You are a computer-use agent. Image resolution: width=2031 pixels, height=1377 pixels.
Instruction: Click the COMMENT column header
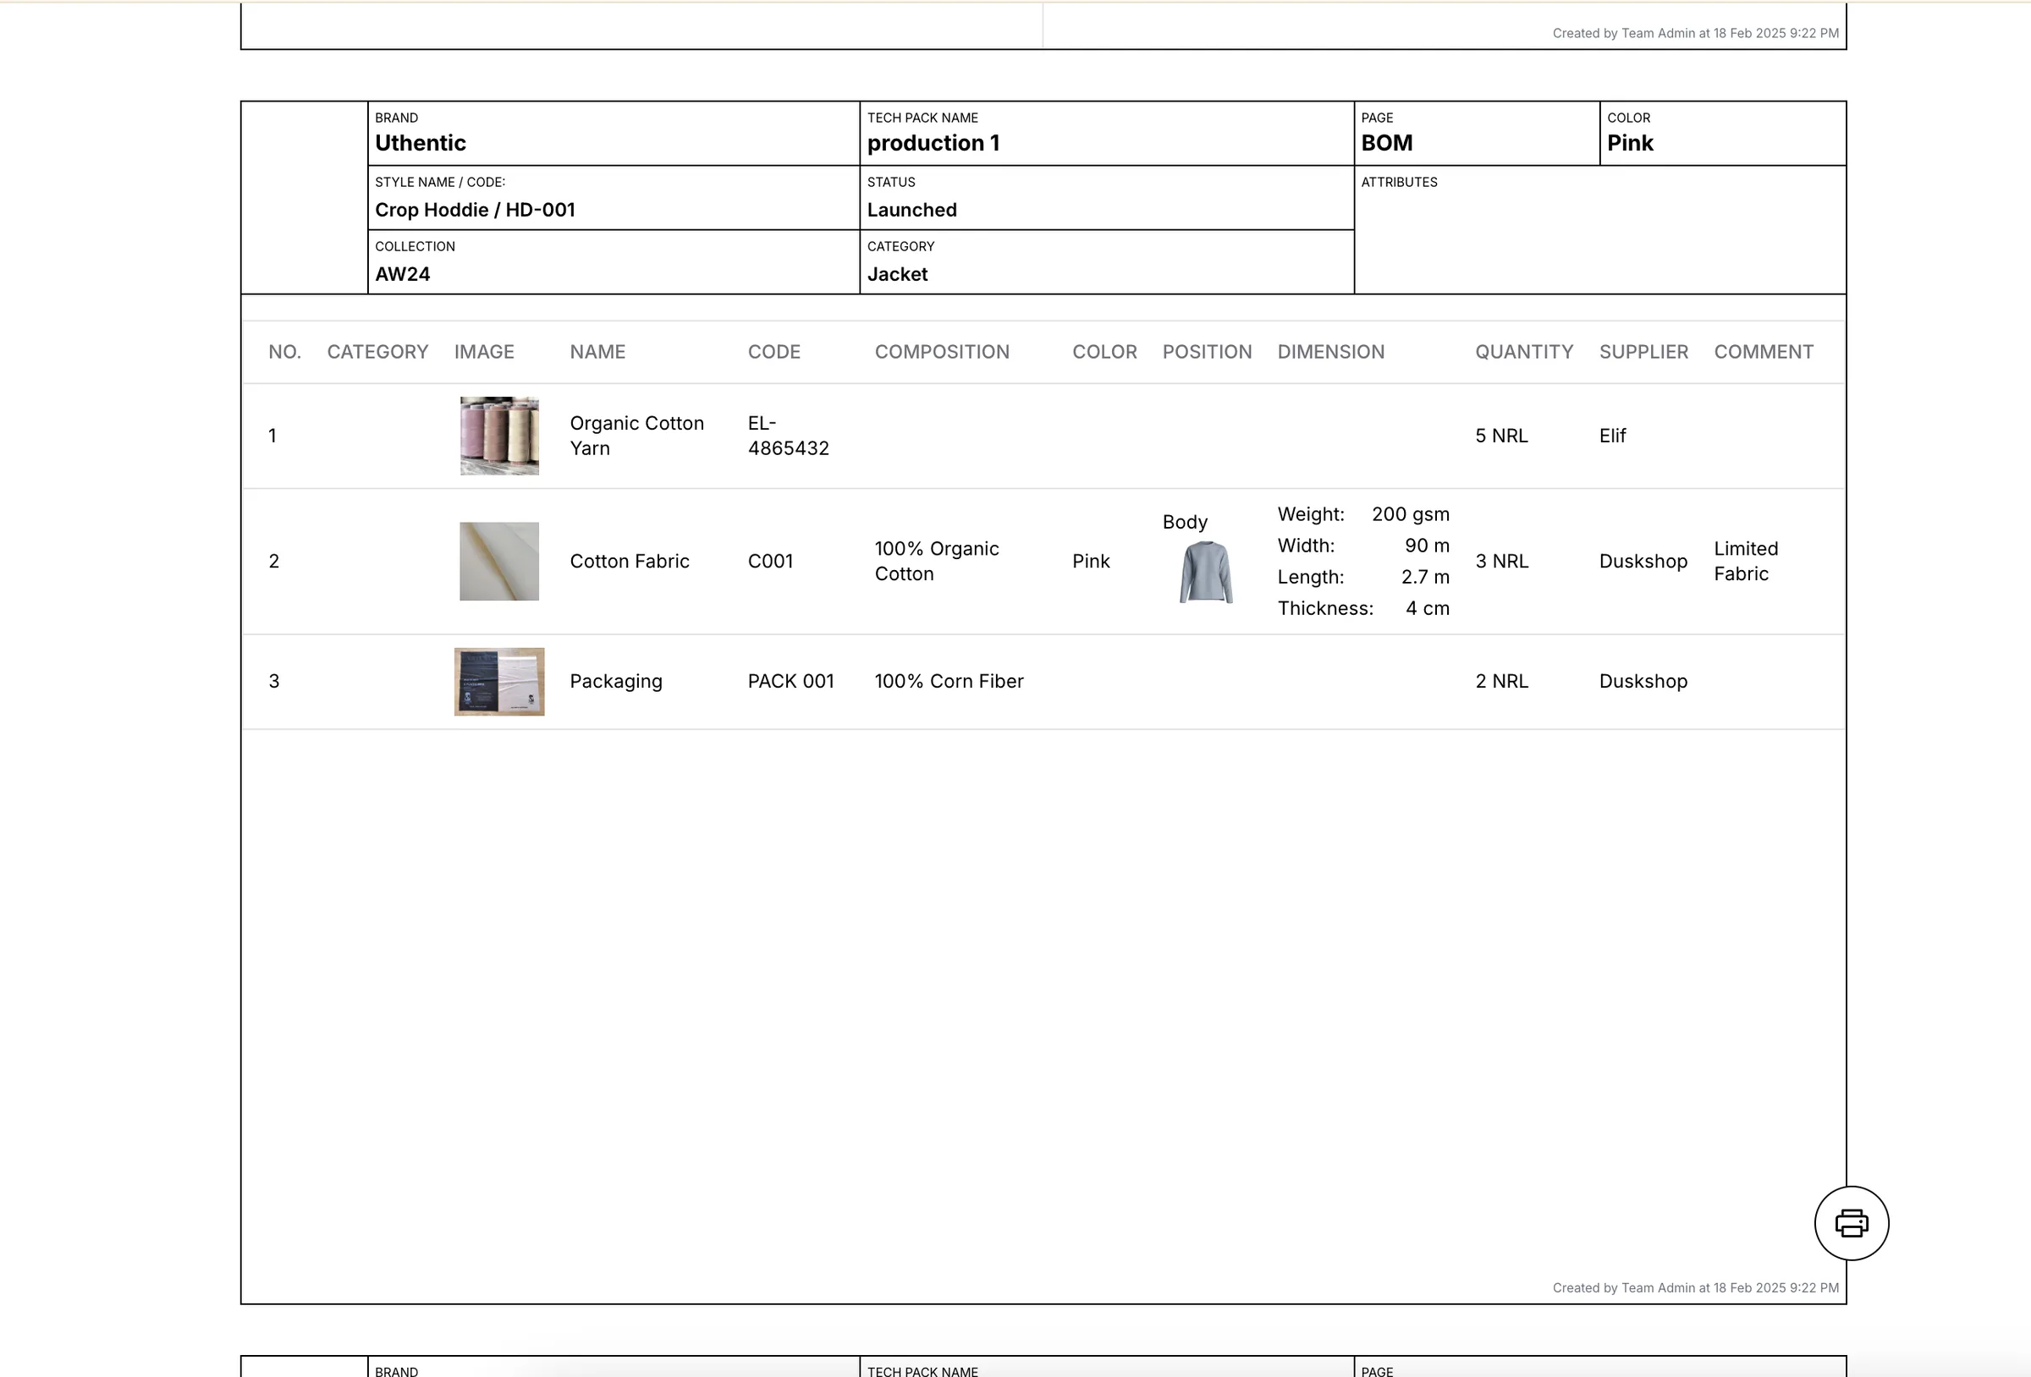1764,351
